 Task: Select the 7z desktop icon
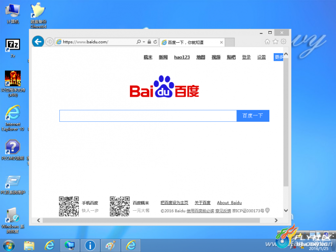pos(13,48)
